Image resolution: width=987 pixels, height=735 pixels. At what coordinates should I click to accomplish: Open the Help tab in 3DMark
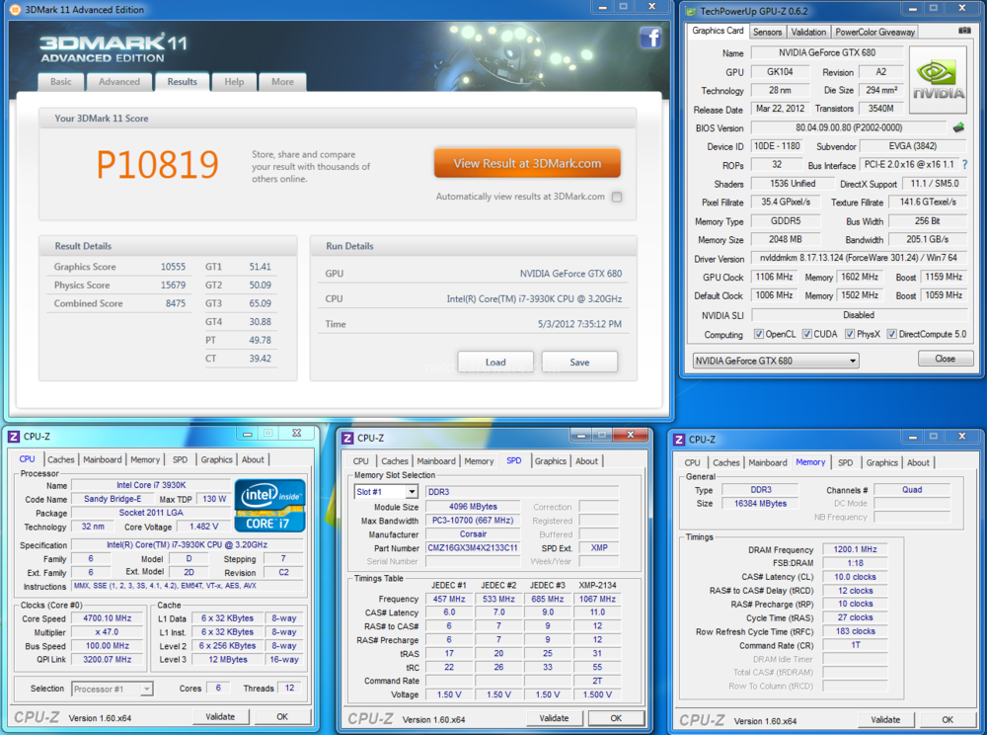coord(234,82)
